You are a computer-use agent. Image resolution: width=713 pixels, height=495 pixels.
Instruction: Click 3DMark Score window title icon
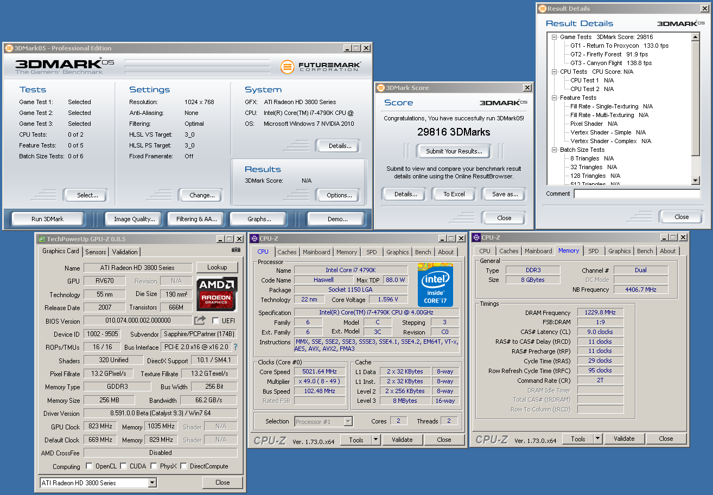pos(380,88)
